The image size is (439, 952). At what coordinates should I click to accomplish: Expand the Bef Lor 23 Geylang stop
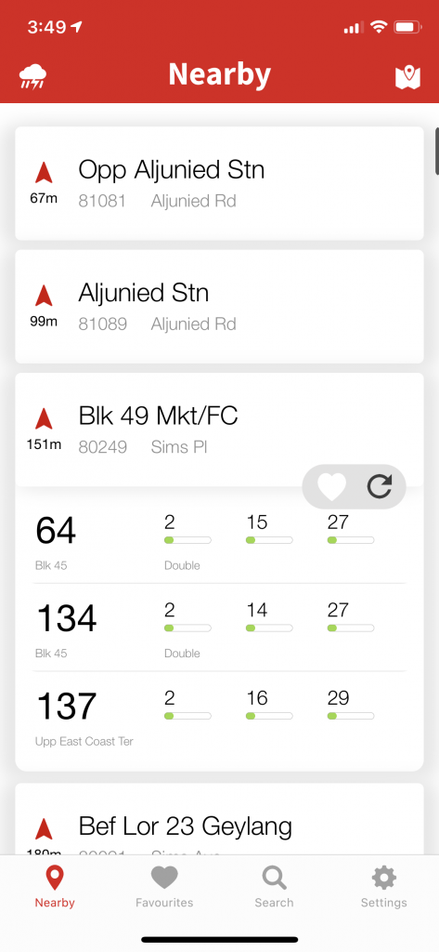(x=219, y=819)
